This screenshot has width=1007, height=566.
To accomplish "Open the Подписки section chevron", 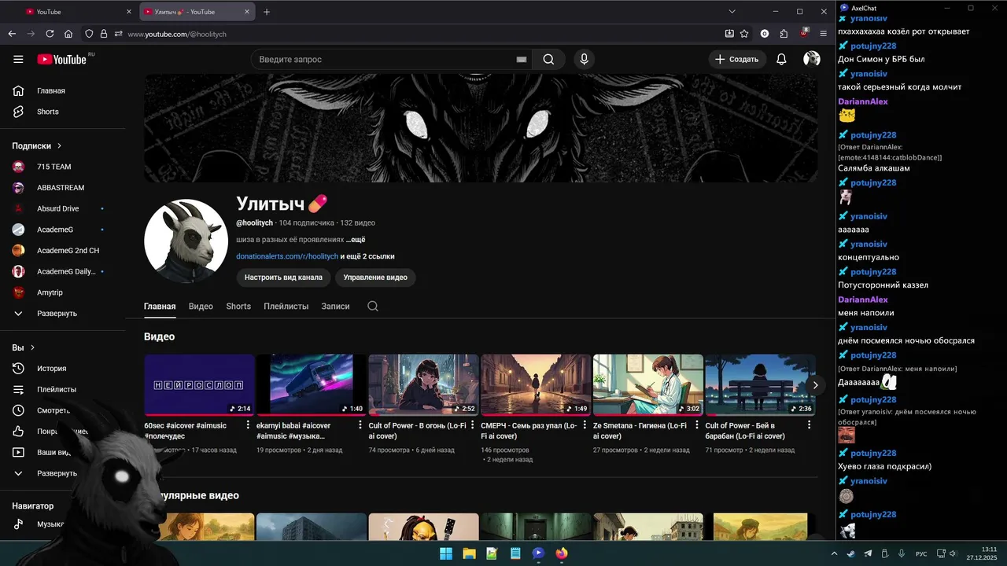I will click(59, 146).
